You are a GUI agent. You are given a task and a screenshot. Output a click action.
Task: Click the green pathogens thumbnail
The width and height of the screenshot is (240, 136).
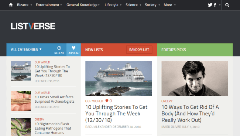pos(21,127)
